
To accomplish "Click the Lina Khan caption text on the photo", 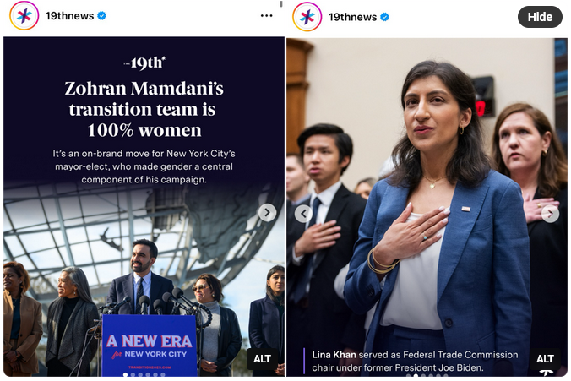I will tap(415, 362).
